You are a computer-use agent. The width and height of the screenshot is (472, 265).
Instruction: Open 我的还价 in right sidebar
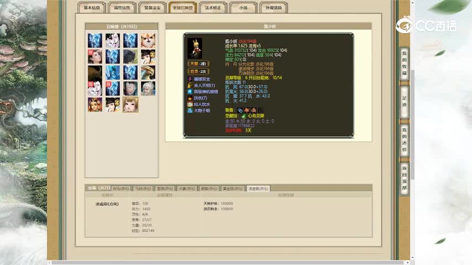(404, 140)
